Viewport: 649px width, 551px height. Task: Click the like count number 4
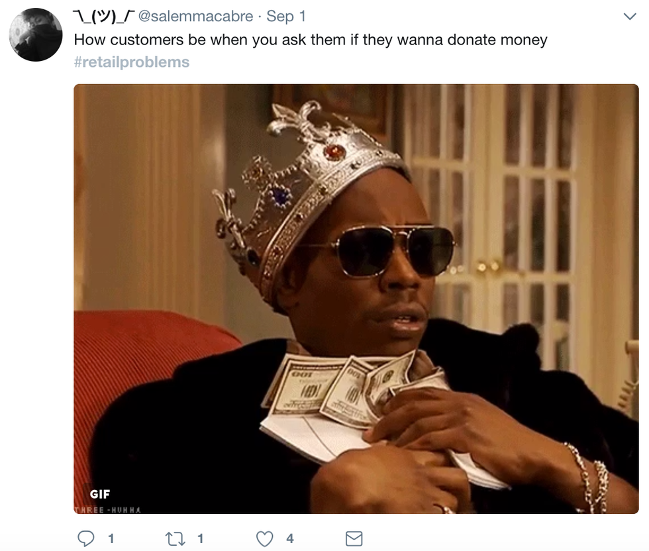(290, 538)
